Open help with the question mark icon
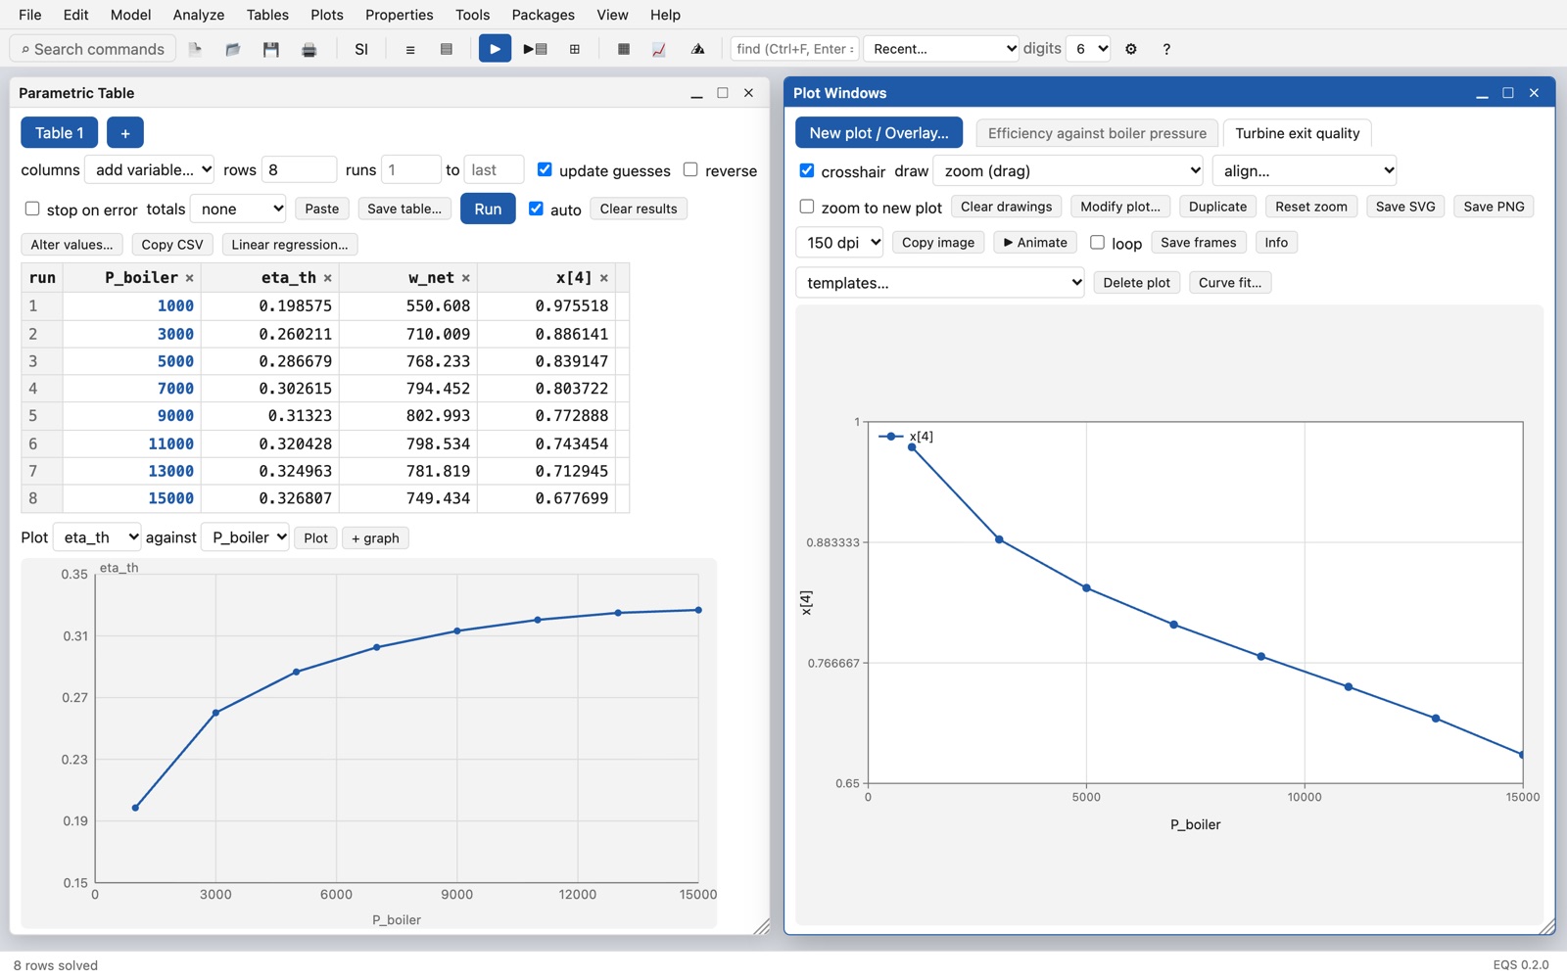Screen dimensions: 1567x979 tap(1166, 49)
